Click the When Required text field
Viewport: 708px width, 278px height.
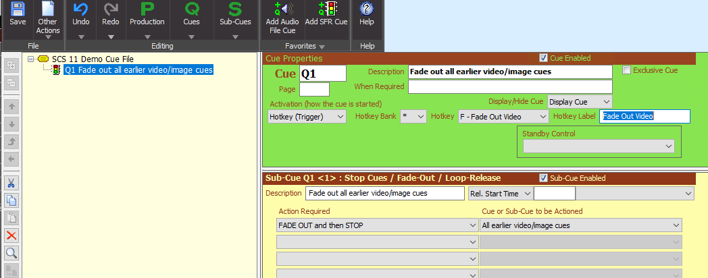[509, 86]
